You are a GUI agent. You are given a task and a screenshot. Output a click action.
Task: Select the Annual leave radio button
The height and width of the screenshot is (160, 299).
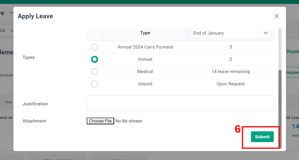[x=95, y=59]
